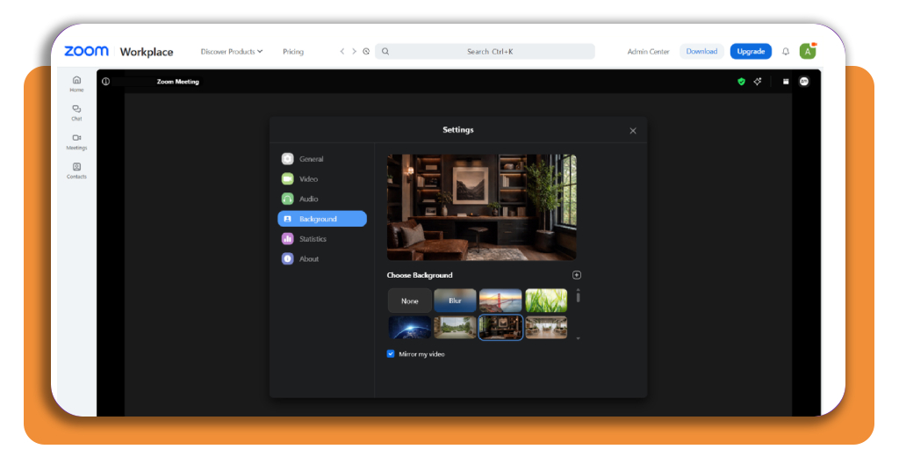
Task: Click the Upgrade button
Action: pos(751,51)
